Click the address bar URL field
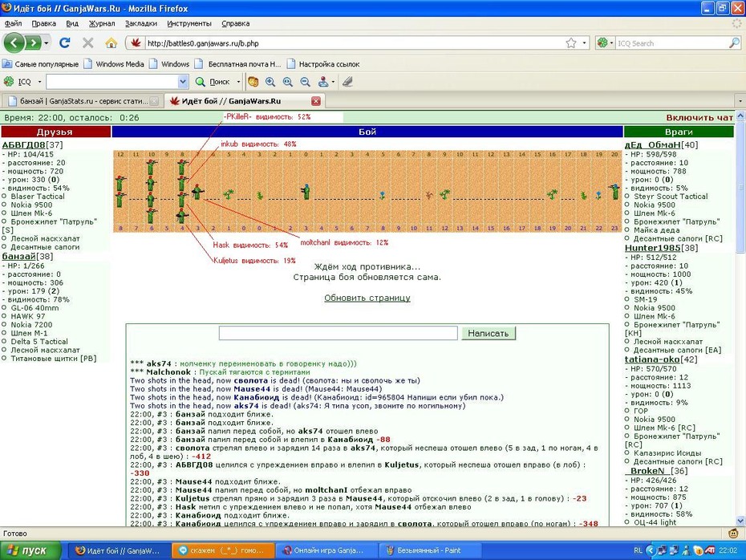746x560 pixels. (355, 43)
